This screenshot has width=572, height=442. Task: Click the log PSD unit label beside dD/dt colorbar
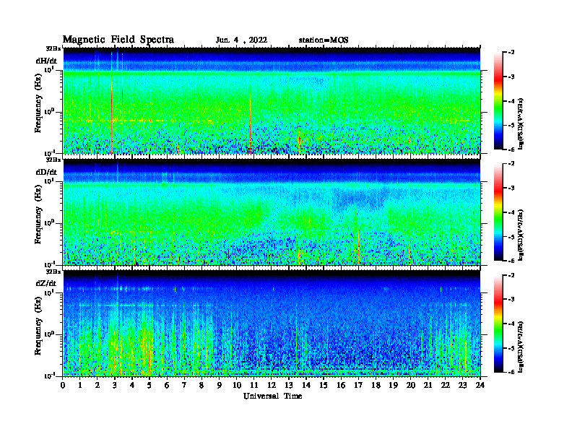(x=521, y=235)
